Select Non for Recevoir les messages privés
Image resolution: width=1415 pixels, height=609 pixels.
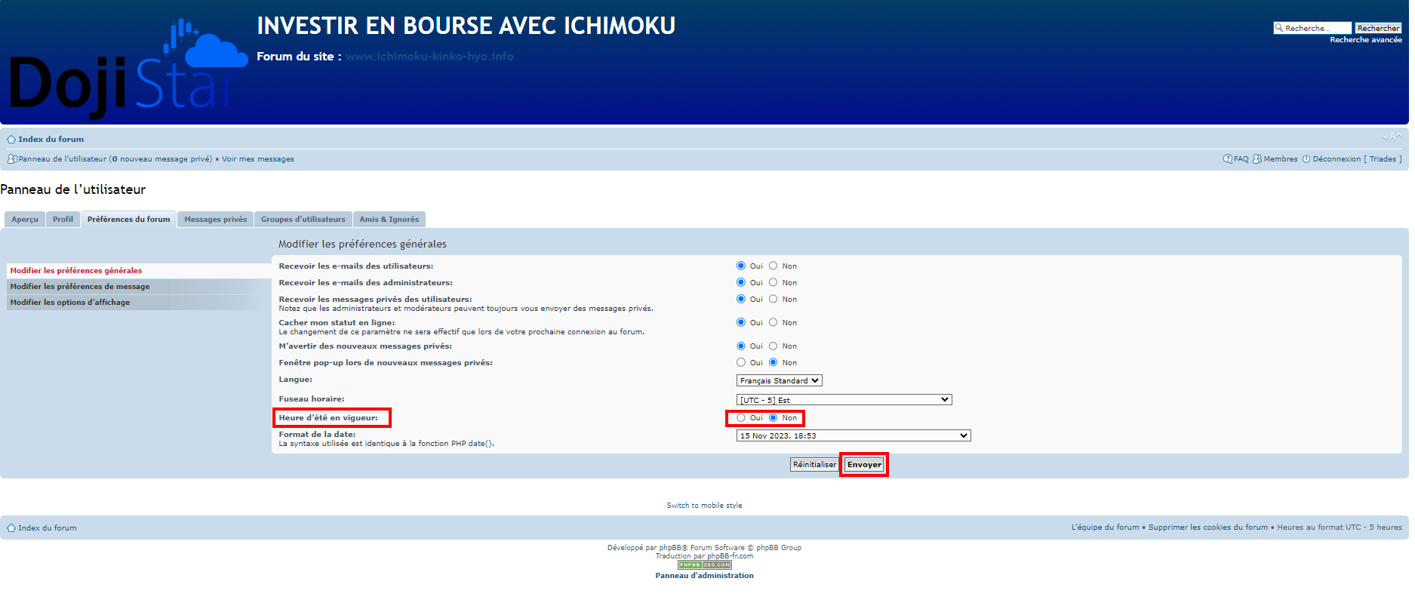pos(773,300)
